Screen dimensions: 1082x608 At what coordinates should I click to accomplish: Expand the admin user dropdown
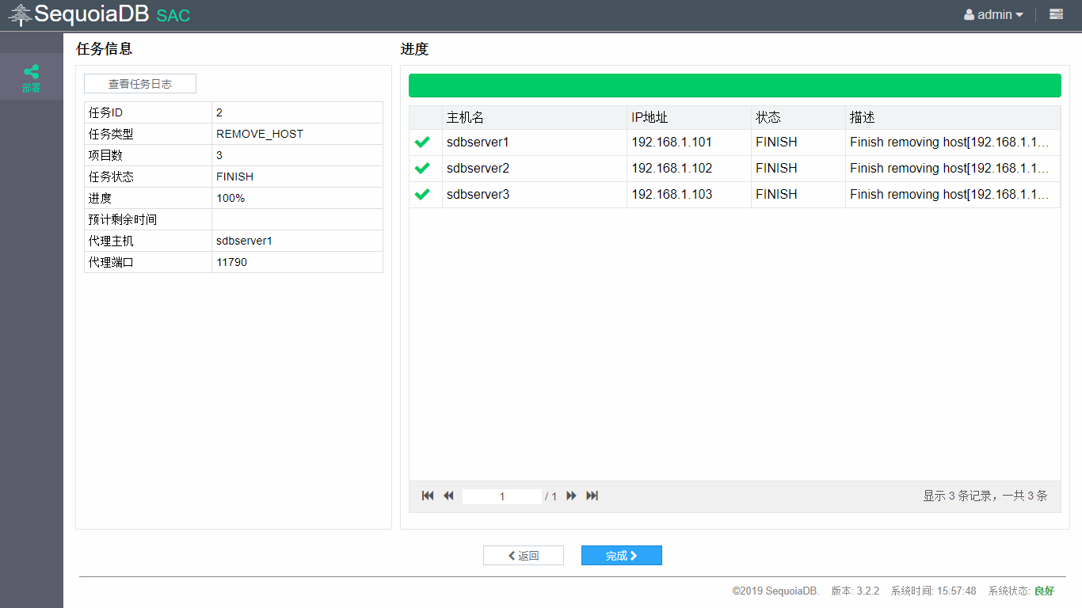(x=993, y=14)
